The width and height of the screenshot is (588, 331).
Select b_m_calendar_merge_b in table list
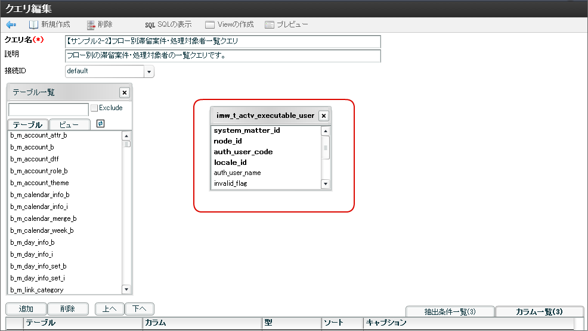point(44,218)
